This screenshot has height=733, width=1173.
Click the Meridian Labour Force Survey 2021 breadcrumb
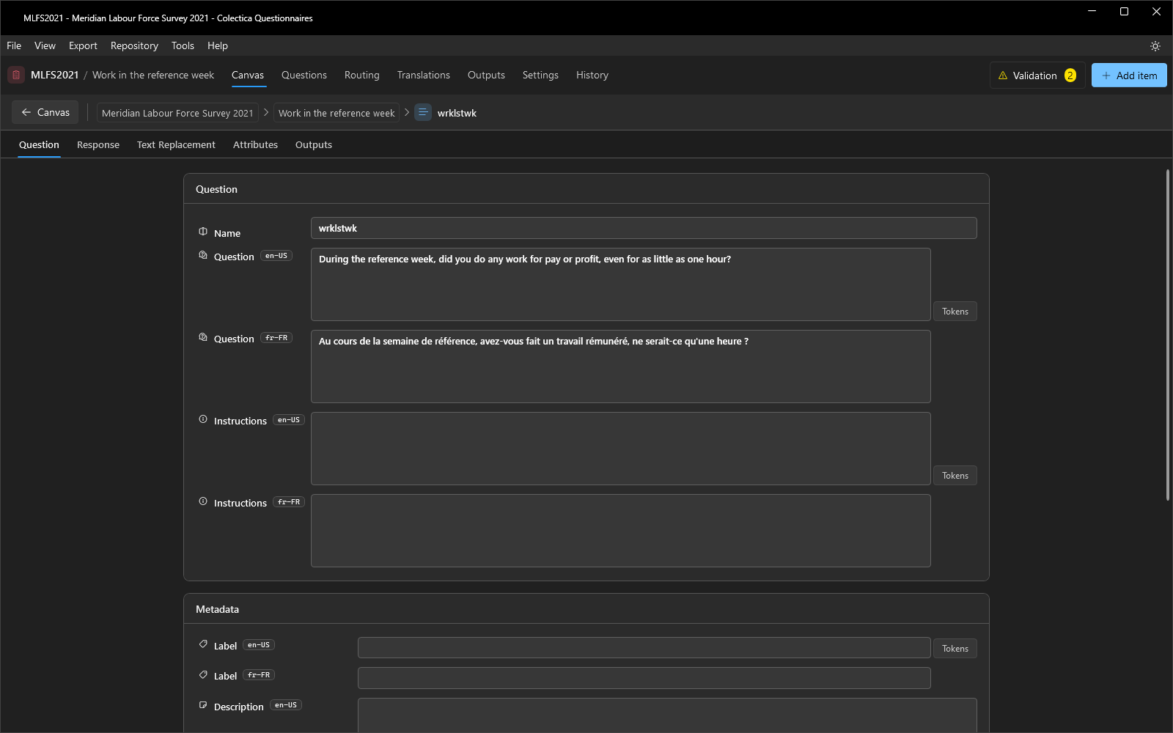point(177,113)
